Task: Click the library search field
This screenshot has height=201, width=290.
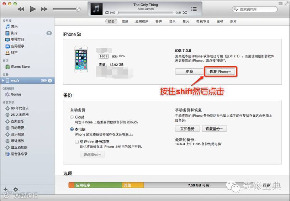Action: tap(255, 9)
